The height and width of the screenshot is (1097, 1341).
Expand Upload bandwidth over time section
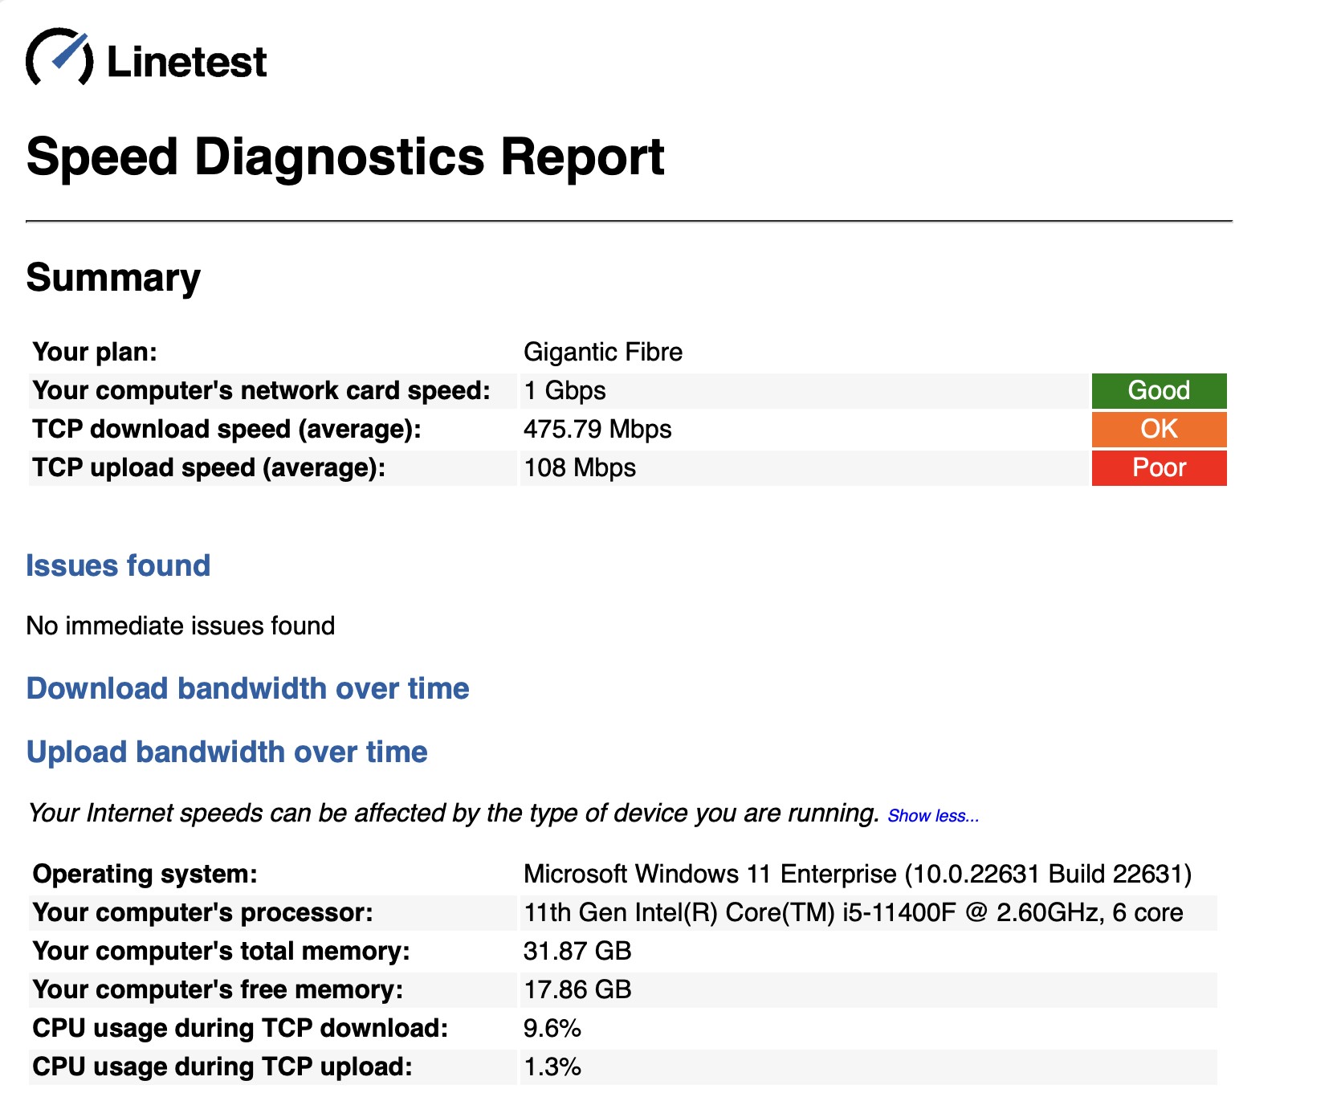pyautogui.click(x=226, y=752)
